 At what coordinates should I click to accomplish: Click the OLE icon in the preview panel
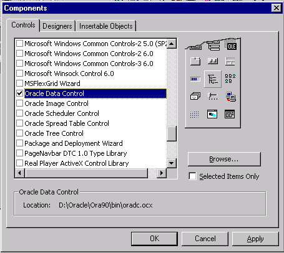[231, 45]
